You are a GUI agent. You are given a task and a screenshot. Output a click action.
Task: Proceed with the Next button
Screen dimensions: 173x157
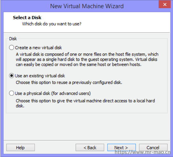pyautogui.click(x=122, y=147)
